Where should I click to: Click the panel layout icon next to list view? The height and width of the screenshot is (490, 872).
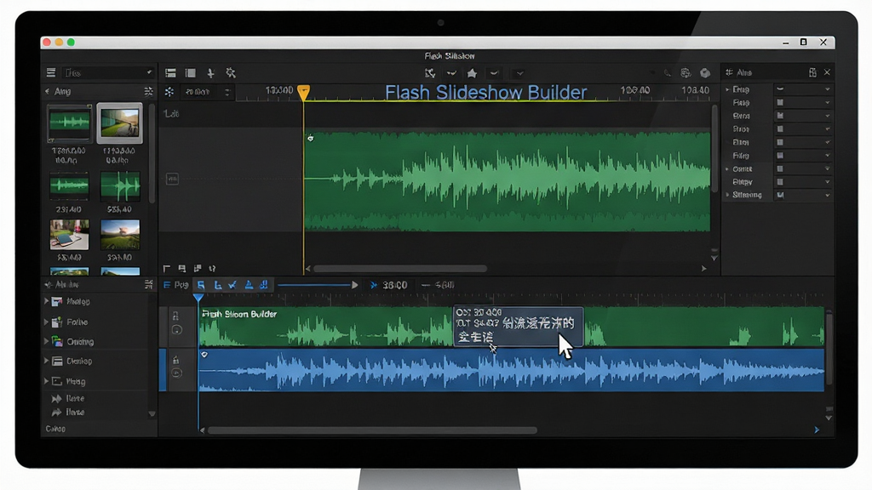click(190, 73)
